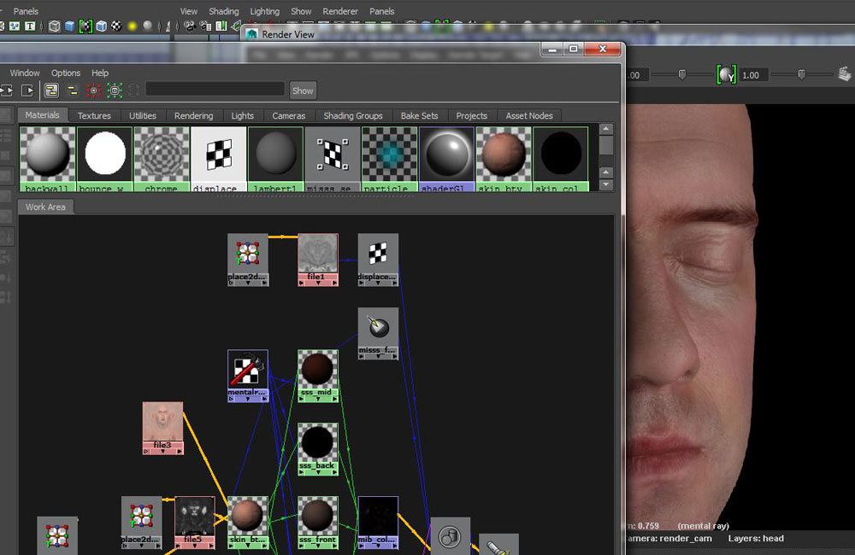Enable wireframe cube display in viewport toolbar

pyautogui.click(x=54, y=26)
